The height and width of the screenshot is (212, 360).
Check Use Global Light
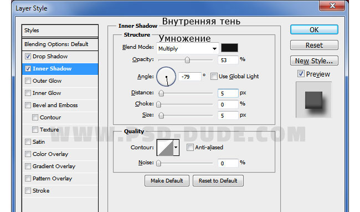point(214,77)
